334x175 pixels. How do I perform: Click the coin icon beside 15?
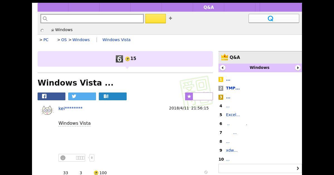(x=127, y=59)
